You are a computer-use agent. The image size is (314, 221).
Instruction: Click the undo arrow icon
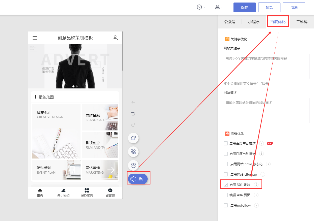[134, 114]
